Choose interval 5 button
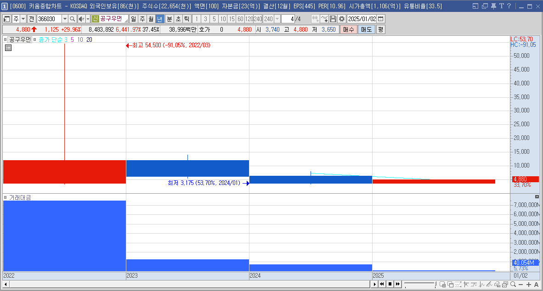 click(x=214, y=19)
